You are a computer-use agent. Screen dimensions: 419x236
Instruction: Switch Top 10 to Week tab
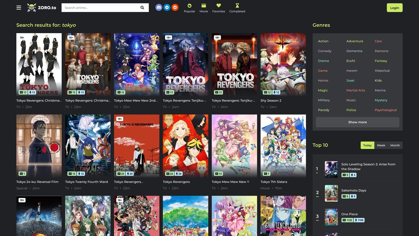(381, 145)
